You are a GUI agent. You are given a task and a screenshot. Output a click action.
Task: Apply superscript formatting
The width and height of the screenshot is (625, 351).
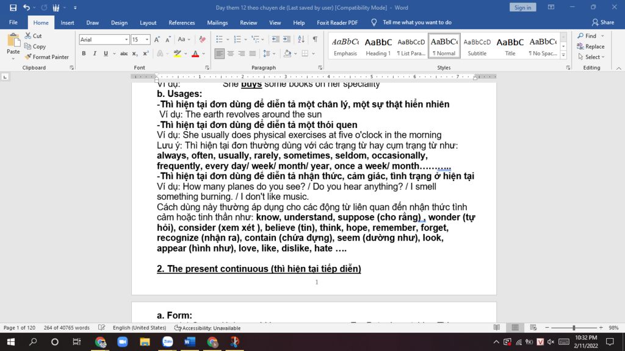click(146, 54)
